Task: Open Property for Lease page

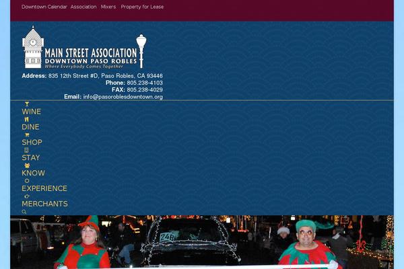Action: coord(142,7)
